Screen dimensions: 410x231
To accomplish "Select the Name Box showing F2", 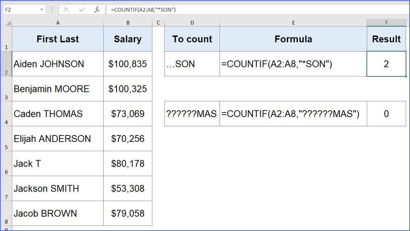I will coord(20,9).
